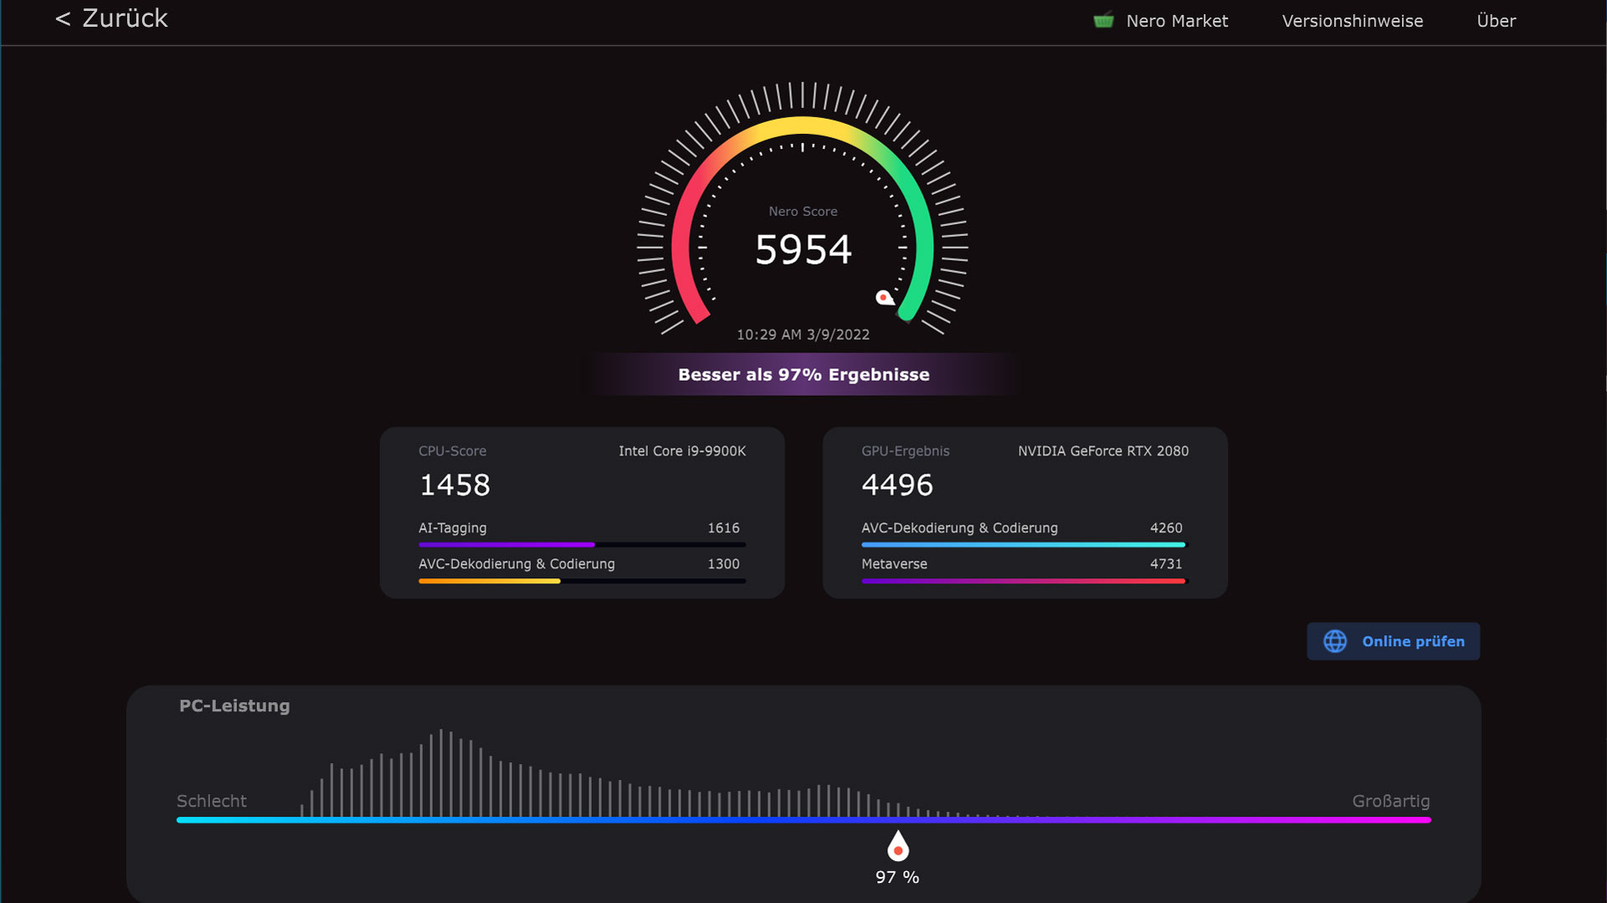This screenshot has height=903, width=1607.
Task: Go back using the Zurück button
Action: [x=111, y=18]
